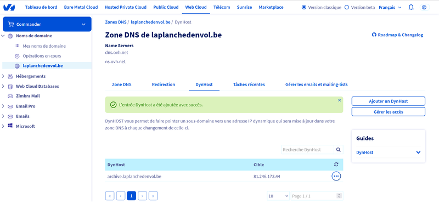Image resolution: width=439 pixels, height=209 pixels.
Task: Expand the Email Pro section chevron
Action: pyautogui.click(x=3, y=106)
